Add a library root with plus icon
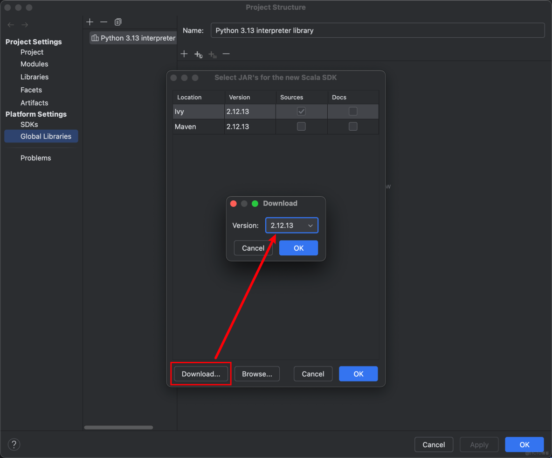Image resolution: width=552 pixels, height=458 pixels. point(184,54)
